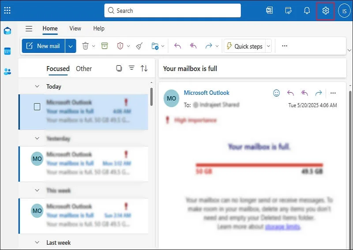Click Reply in the reading pane
This screenshot has width=353, height=250.
tap(290, 93)
